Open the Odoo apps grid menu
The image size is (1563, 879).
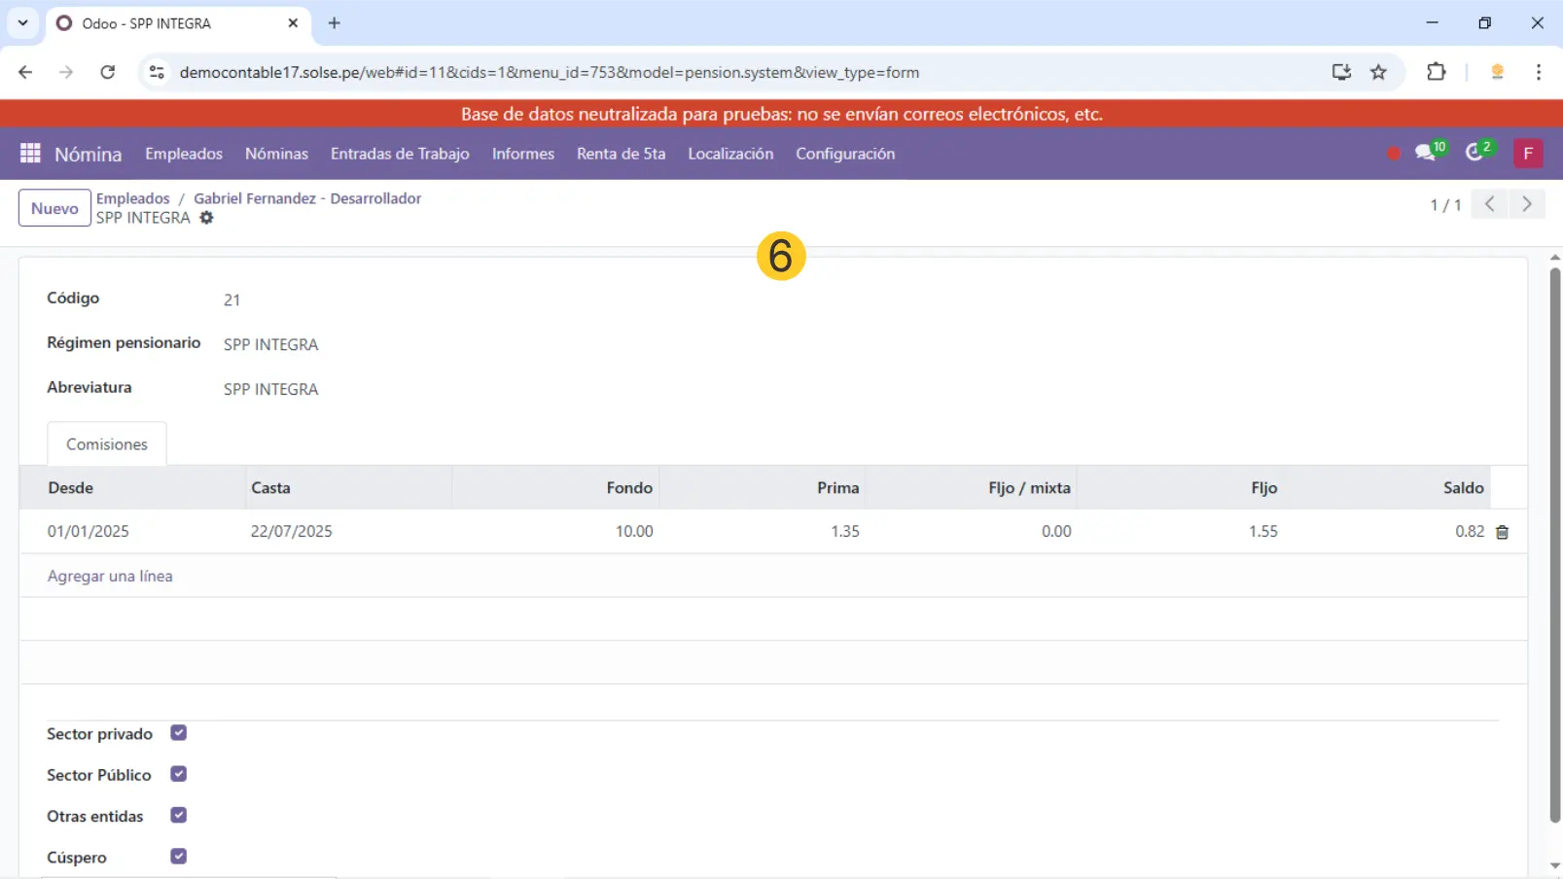30,154
